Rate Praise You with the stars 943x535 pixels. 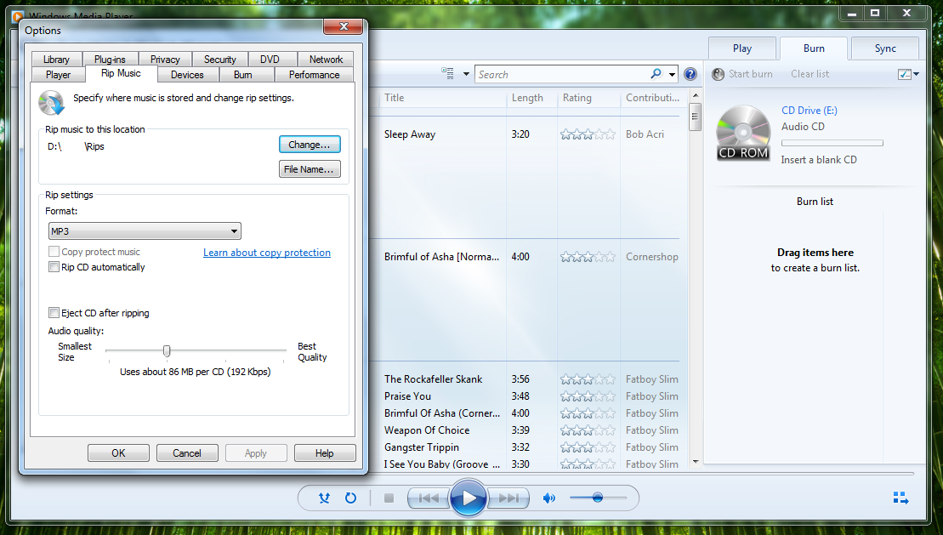588,396
